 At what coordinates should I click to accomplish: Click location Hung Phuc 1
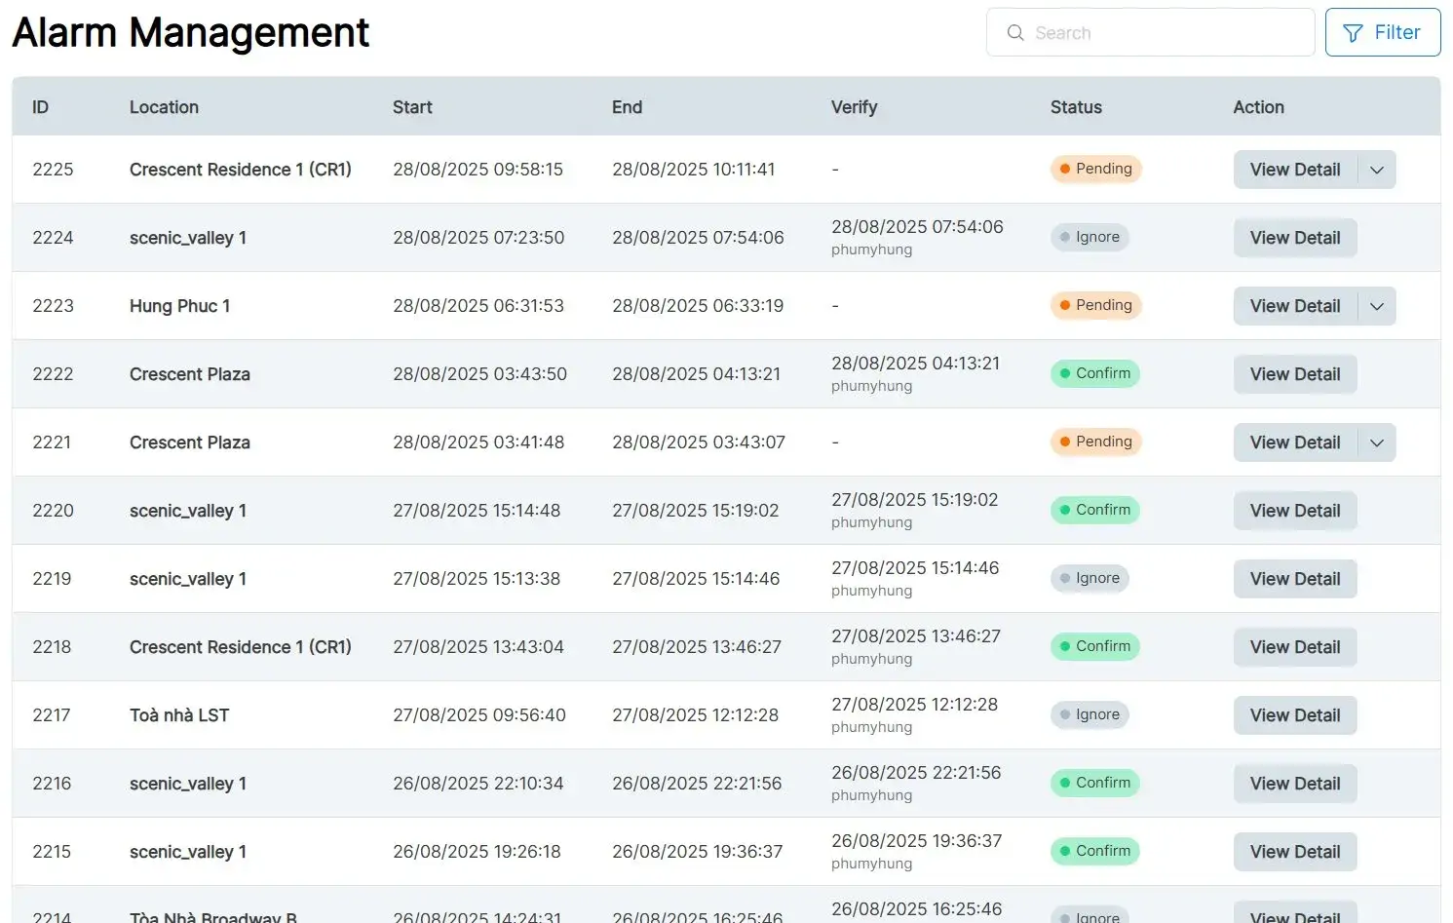[179, 306]
